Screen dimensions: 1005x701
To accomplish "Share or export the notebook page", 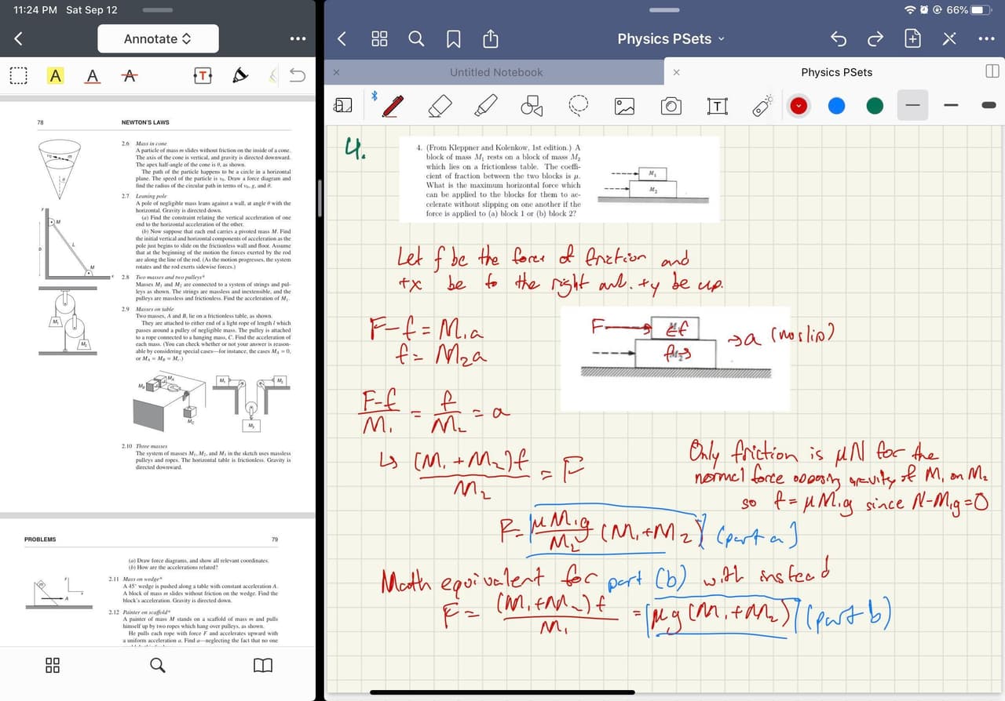I will [x=490, y=38].
